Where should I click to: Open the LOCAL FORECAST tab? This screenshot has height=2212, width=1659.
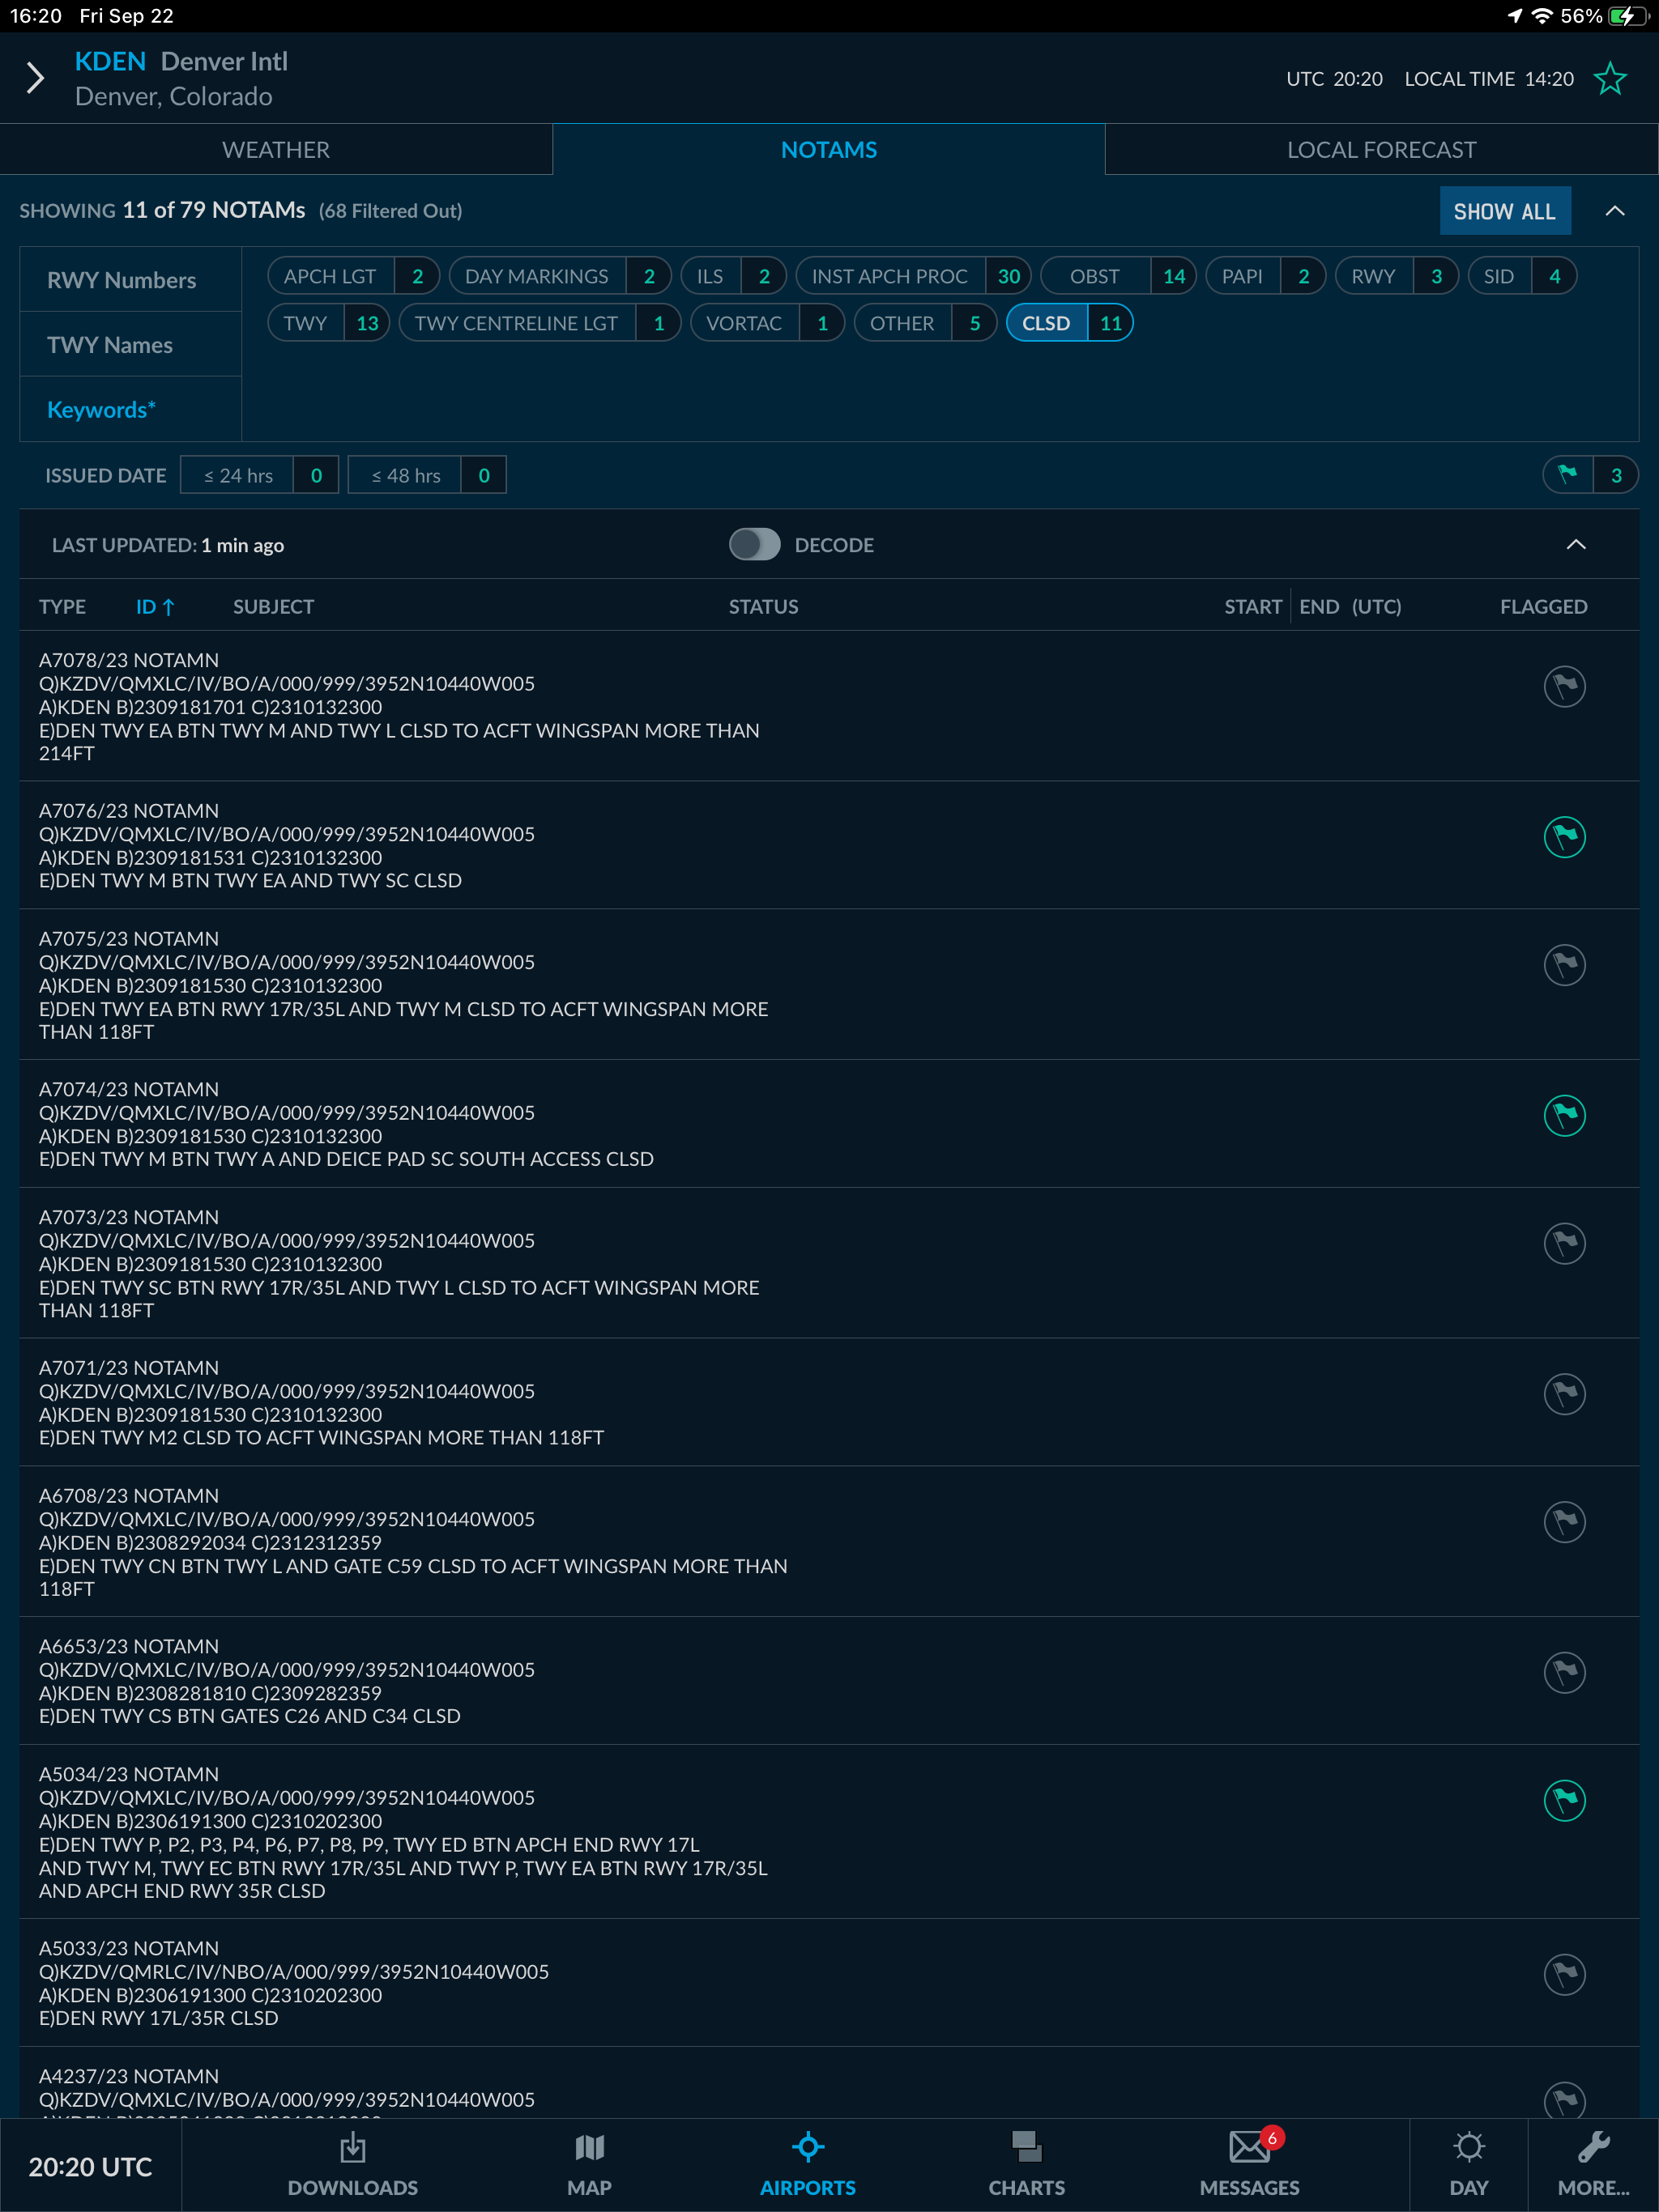[x=1382, y=149]
